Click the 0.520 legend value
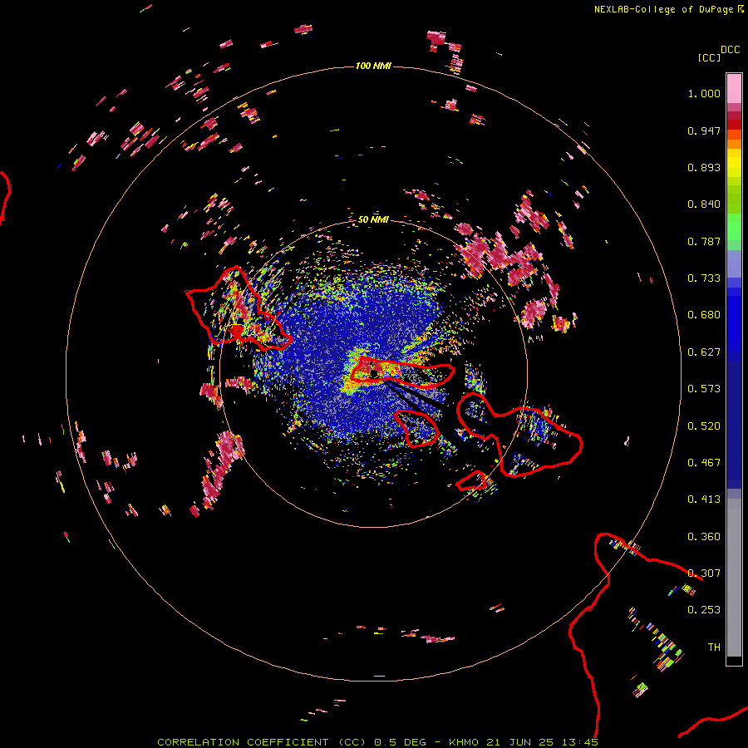Viewport: 748px width, 748px height. 704,426
